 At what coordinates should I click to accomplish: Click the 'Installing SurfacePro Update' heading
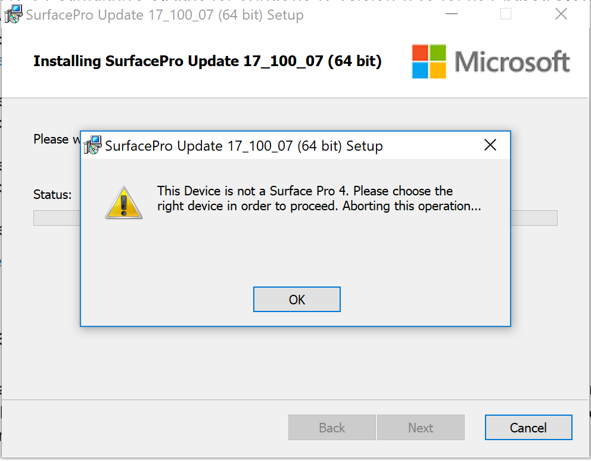[207, 61]
